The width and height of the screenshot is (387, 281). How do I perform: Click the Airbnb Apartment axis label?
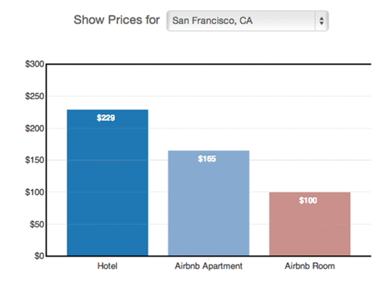(208, 266)
